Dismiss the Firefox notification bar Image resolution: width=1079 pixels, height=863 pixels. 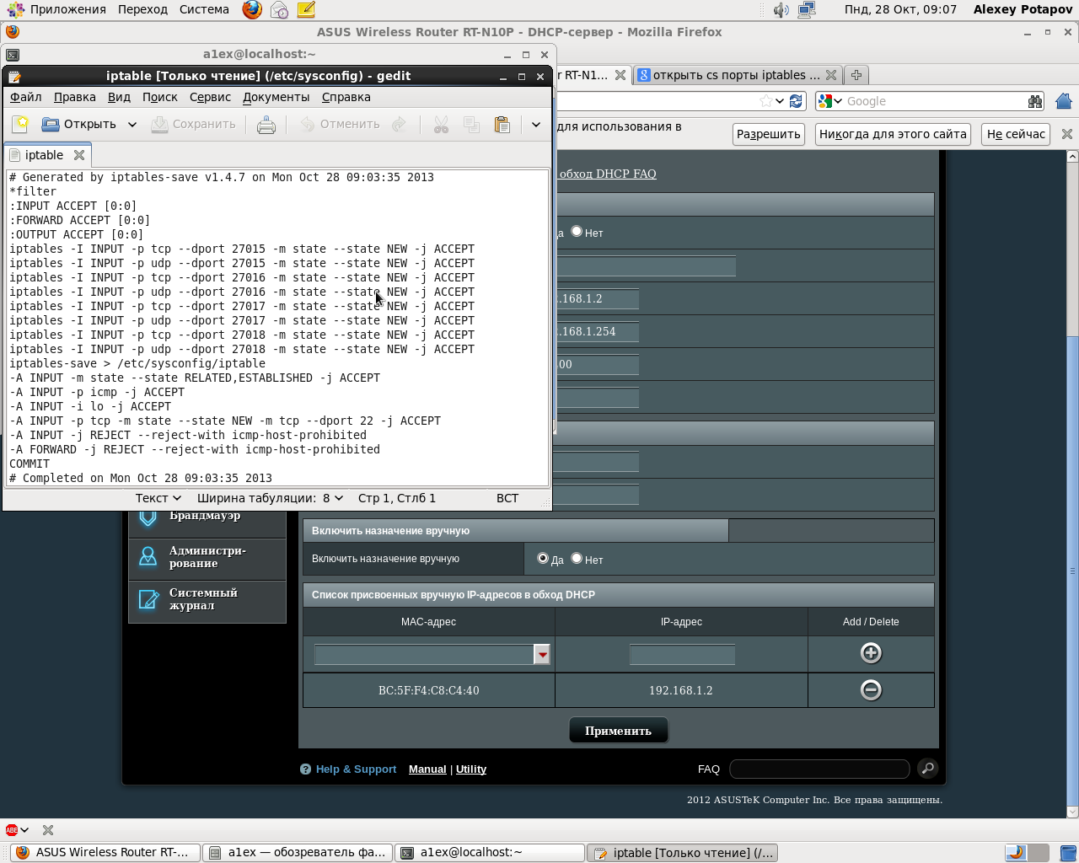[x=1067, y=134]
